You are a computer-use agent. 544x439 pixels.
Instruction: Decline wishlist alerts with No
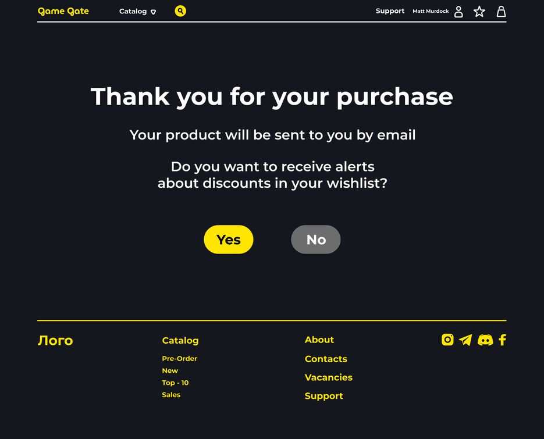(316, 239)
